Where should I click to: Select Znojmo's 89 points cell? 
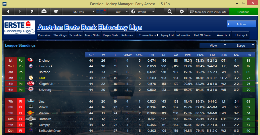[x=248, y=60]
